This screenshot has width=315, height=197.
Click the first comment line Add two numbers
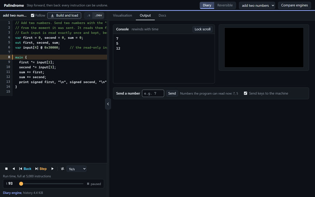[61, 23]
